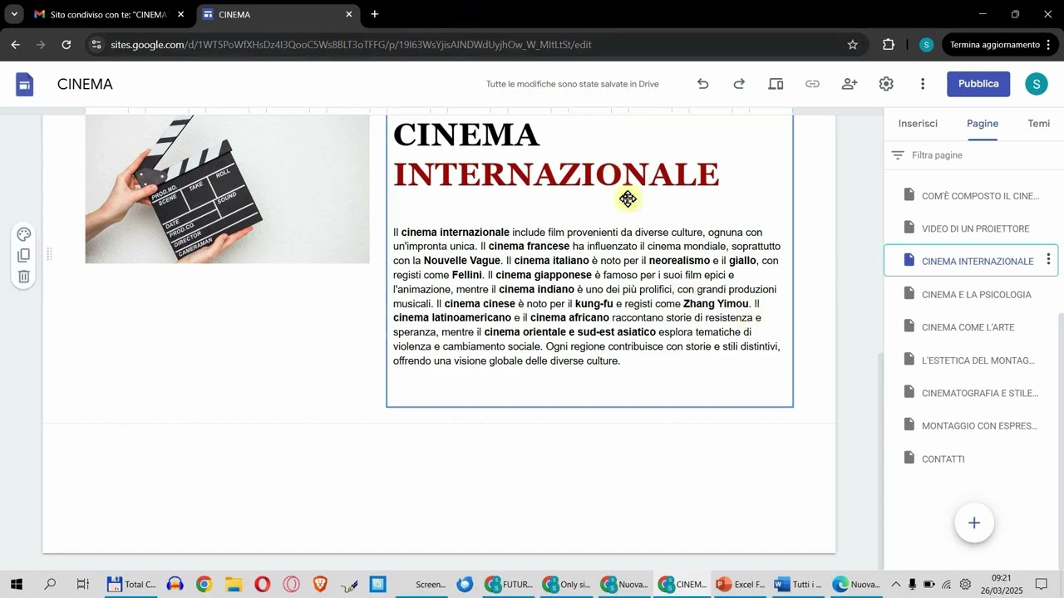
Task: Open Opera browser from taskbar
Action: tap(262, 584)
